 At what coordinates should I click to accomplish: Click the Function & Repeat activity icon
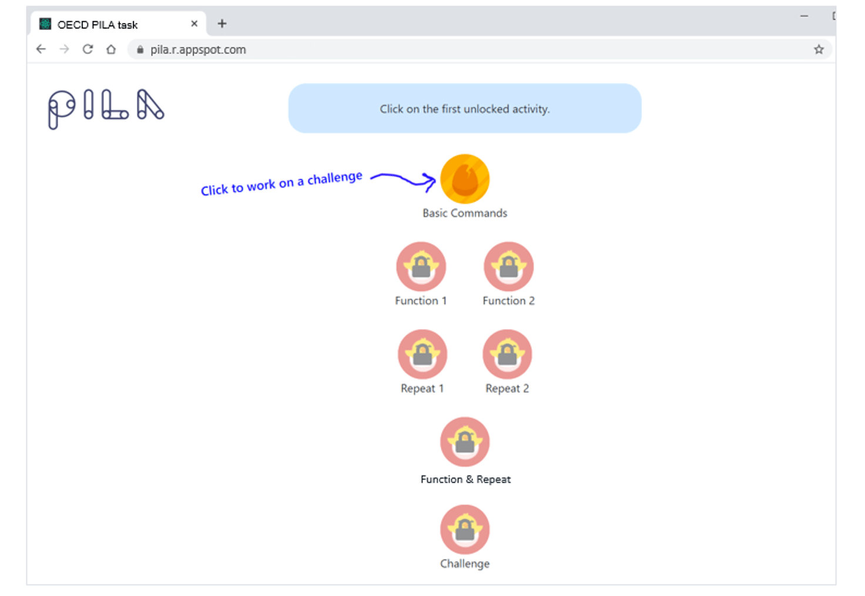[464, 441]
